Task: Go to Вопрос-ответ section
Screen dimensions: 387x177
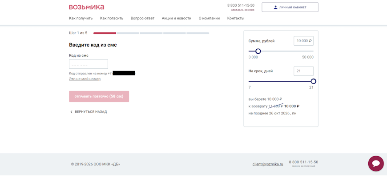Action: (142, 18)
